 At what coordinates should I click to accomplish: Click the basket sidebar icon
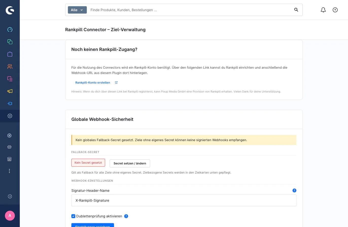[9, 147]
